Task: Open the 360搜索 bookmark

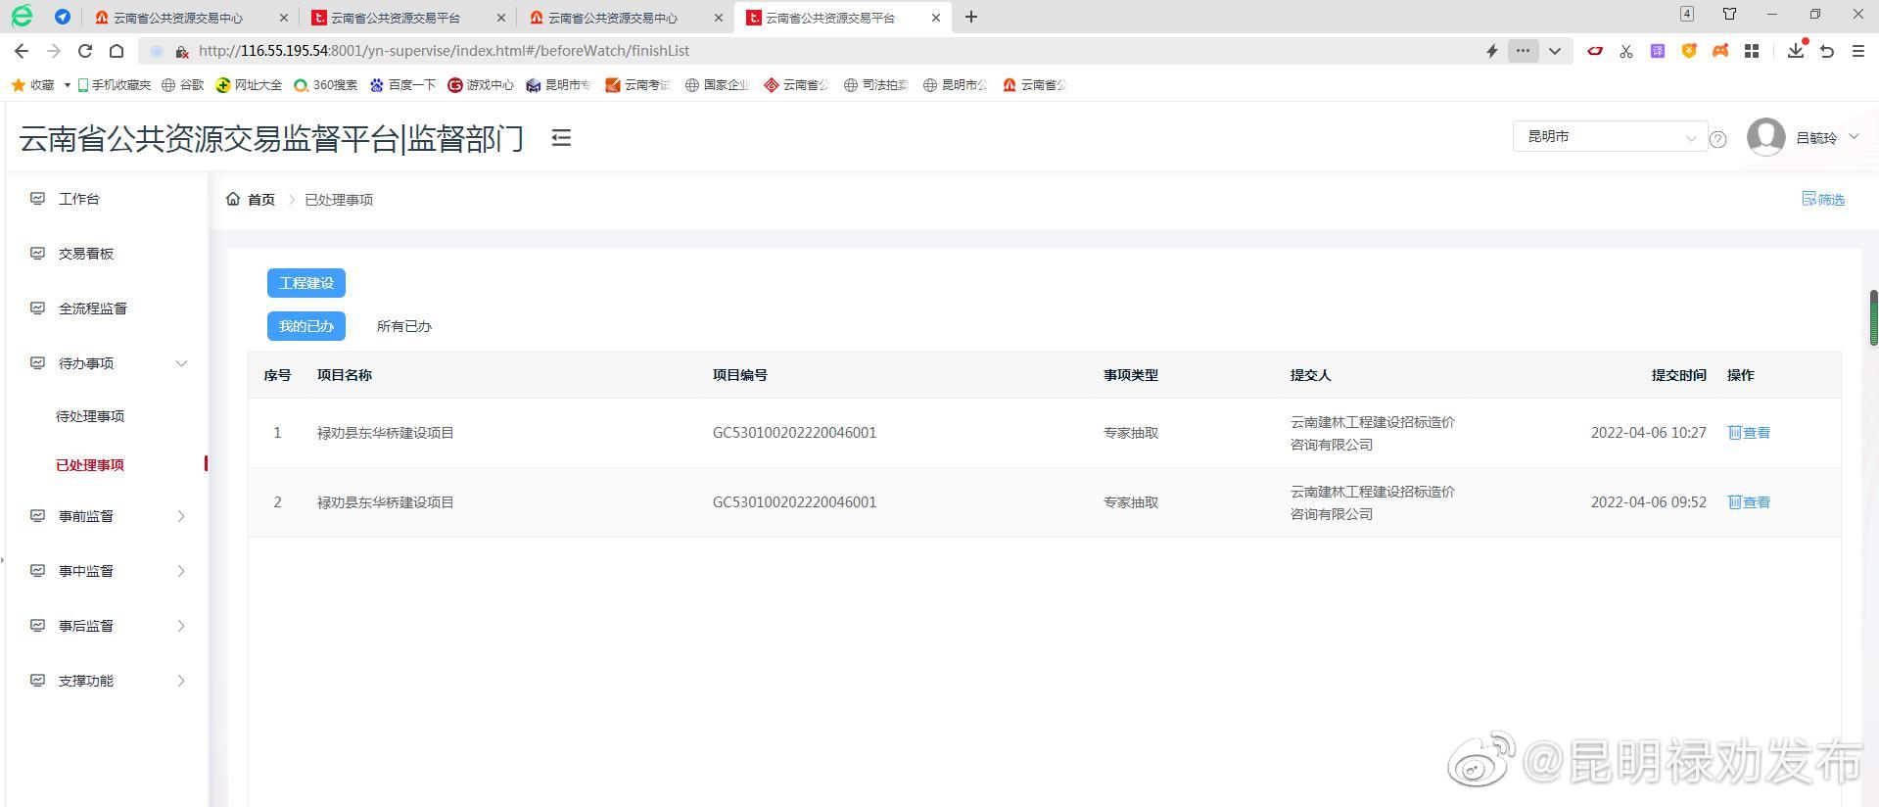Action: coord(326,85)
